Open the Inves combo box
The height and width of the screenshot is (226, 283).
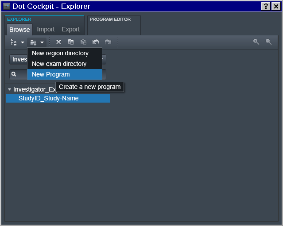coord(58,59)
